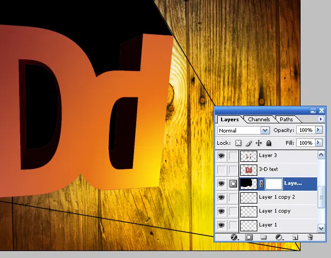331x258 pixels.
Task: Open the Fill slider arrow
Action: (319, 143)
